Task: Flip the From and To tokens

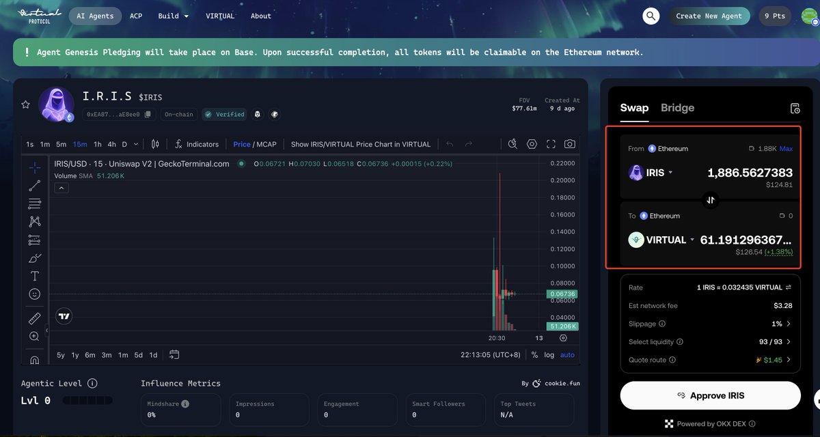Action: point(711,200)
